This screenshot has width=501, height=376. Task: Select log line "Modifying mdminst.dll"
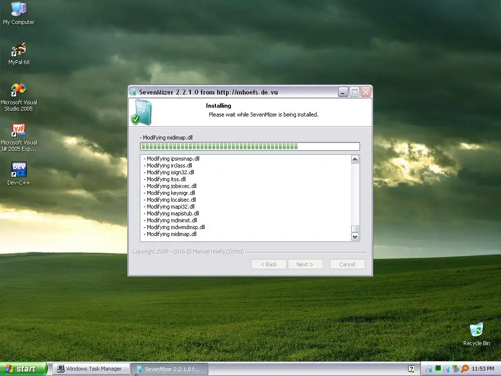coord(171,220)
